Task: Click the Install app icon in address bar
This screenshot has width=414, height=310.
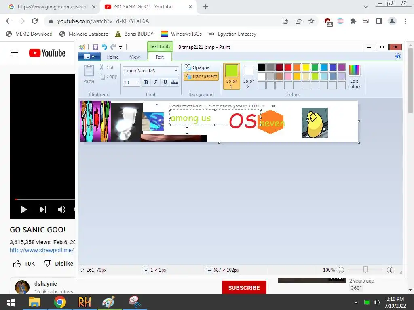Action: click(285, 21)
